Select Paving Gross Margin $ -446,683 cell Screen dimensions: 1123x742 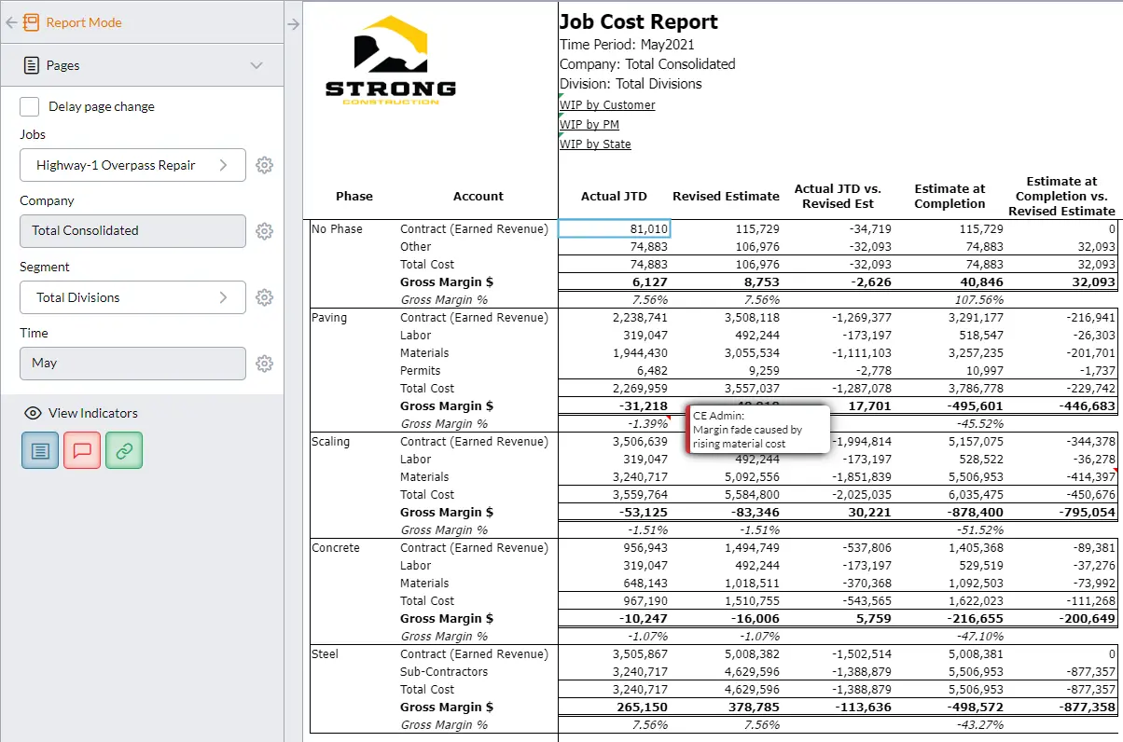tap(1061, 406)
